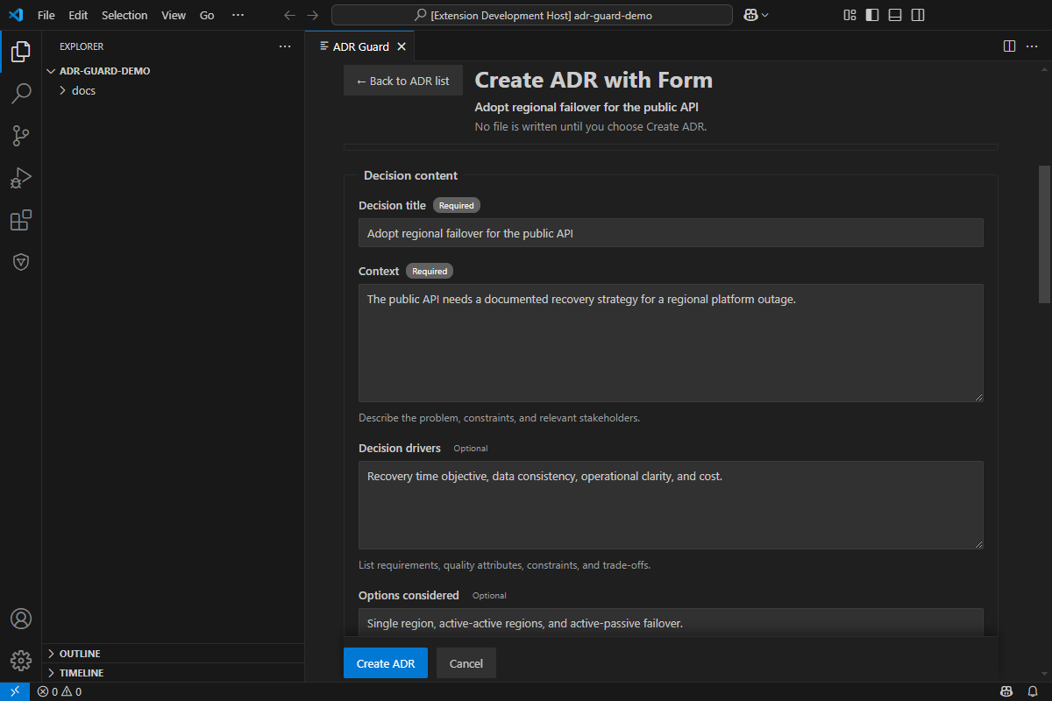Click into the Decision drivers text area
1052x701 pixels.
point(671,505)
